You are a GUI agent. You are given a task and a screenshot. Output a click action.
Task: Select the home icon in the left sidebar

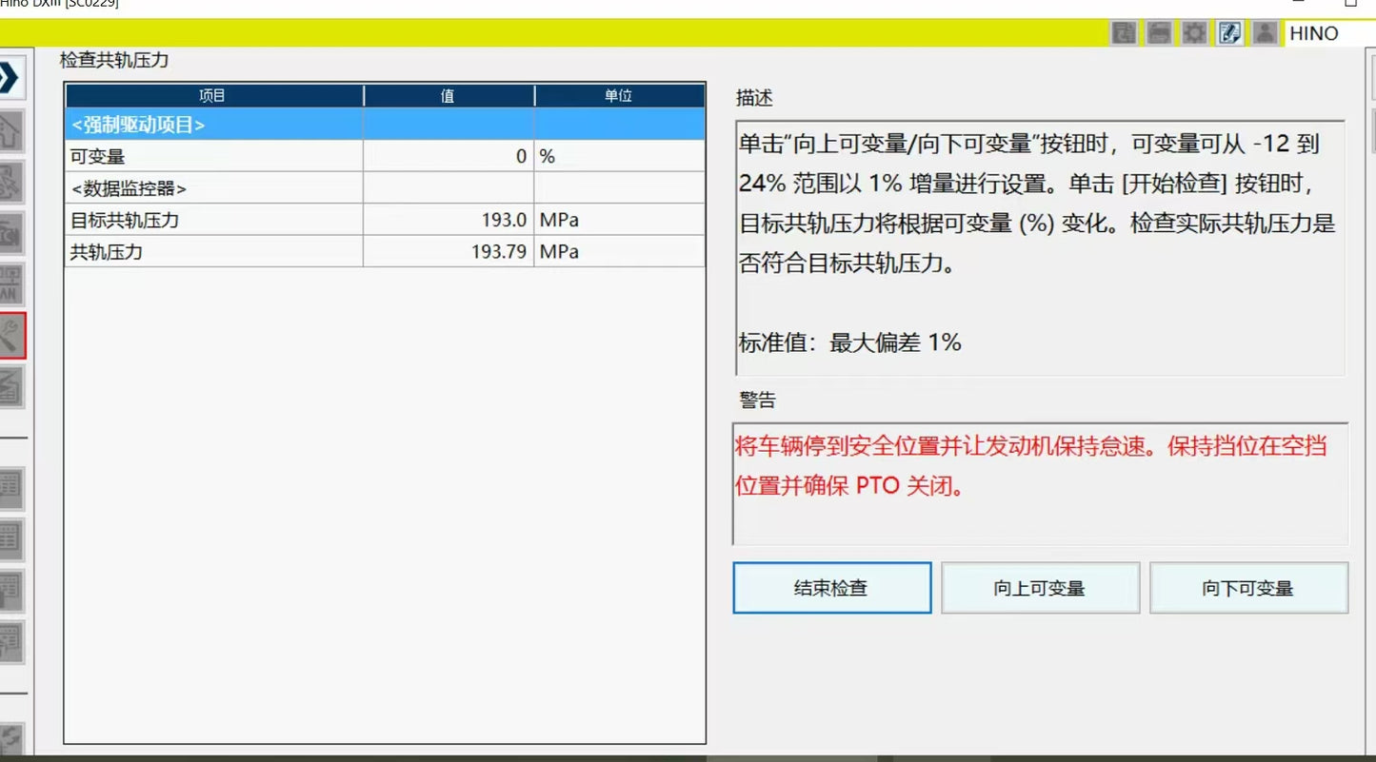pos(10,130)
